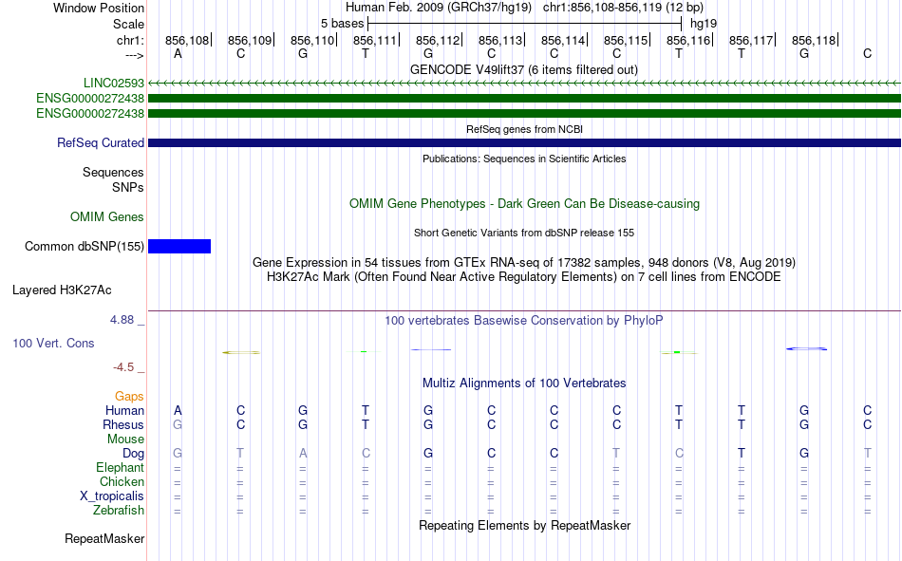Click the 4.88 PhyloP upper value
The width and height of the screenshot is (902, 561).
[x=122, y=319]
